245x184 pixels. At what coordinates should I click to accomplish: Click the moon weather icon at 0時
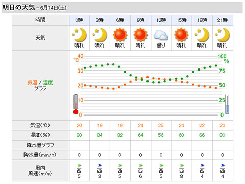pyautogui.click(x=79, y=35)
